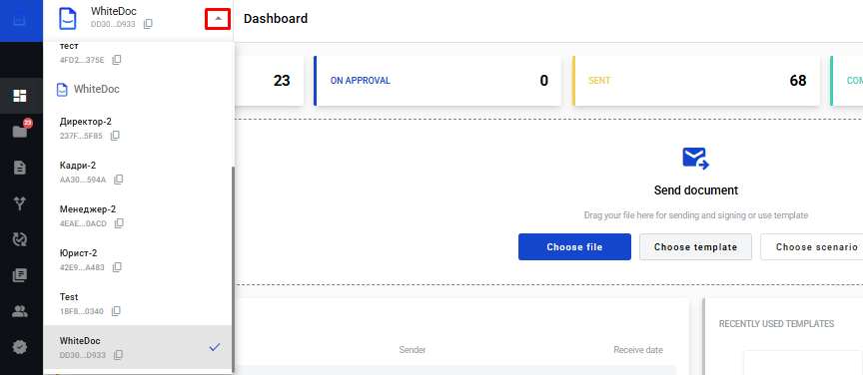Open the users icon in sidebar
The image size is (863, 375).
(20, 311)
